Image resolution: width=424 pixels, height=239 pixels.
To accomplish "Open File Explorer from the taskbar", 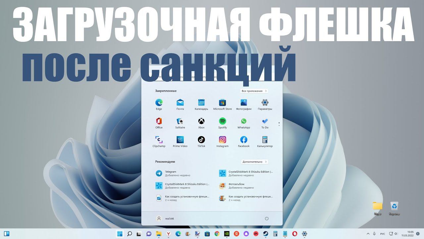I will point(159,234).
